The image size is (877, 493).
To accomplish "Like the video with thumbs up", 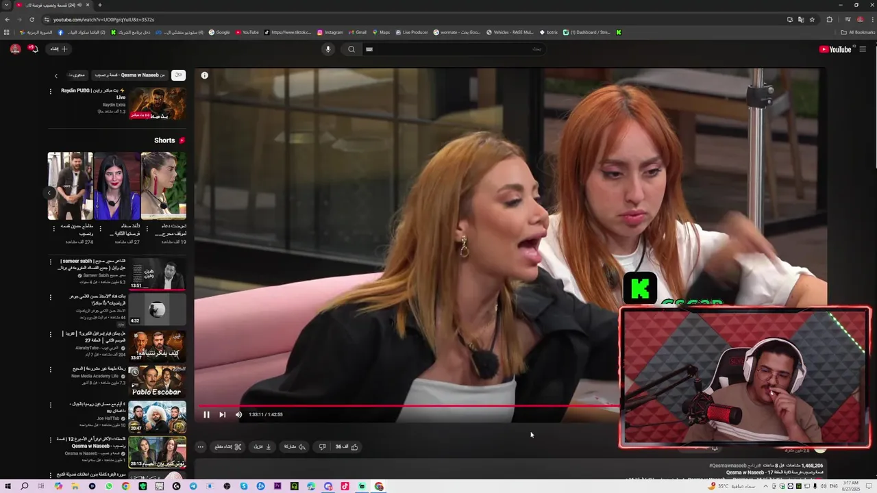I will [347, 446].
